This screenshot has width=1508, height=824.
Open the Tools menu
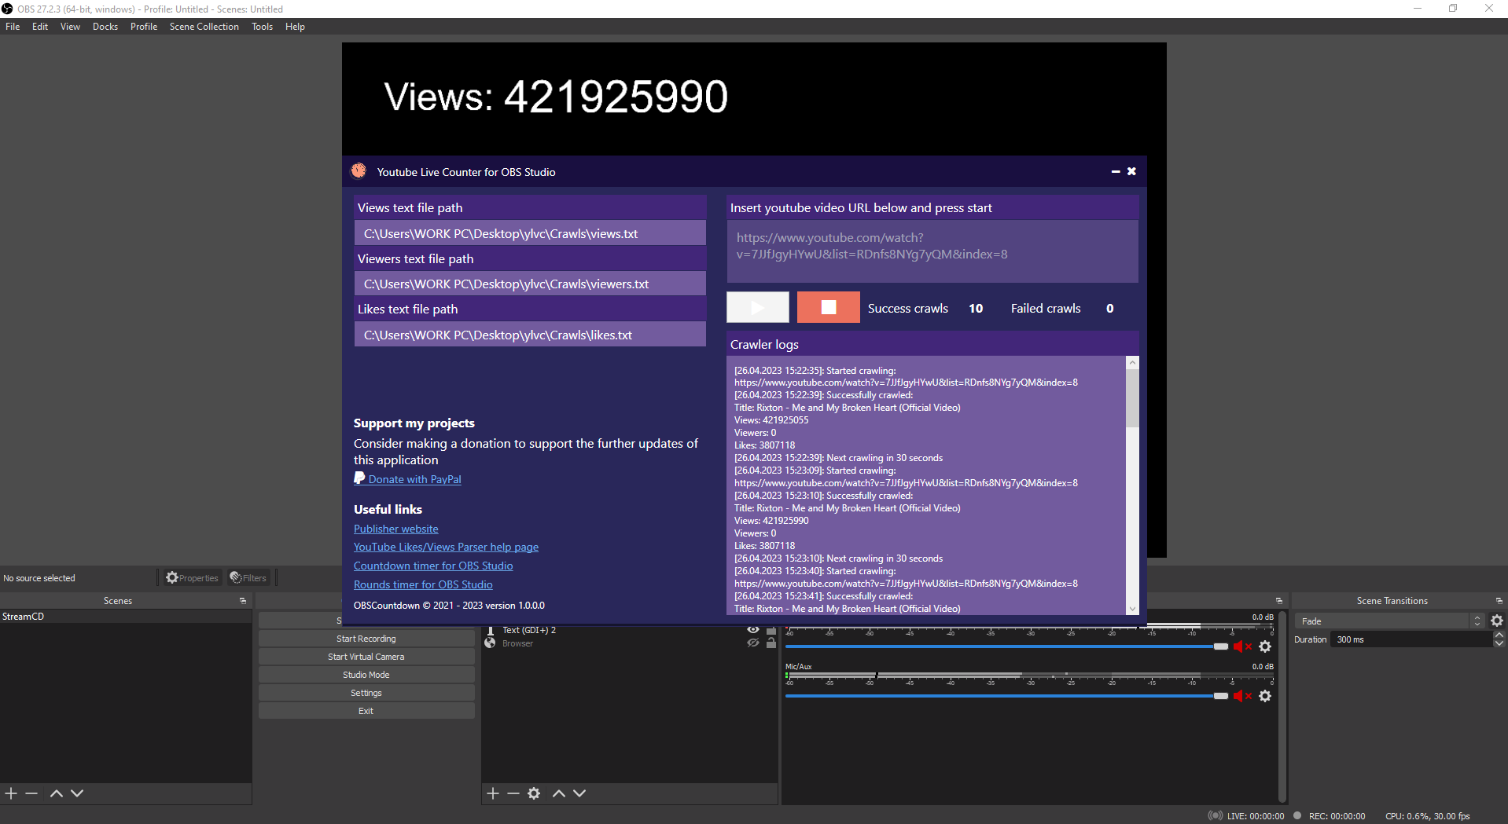(262, 27)
